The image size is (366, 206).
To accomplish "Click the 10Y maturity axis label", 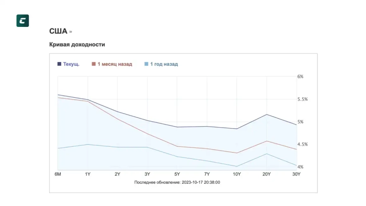I will click(x=236, y=174).
